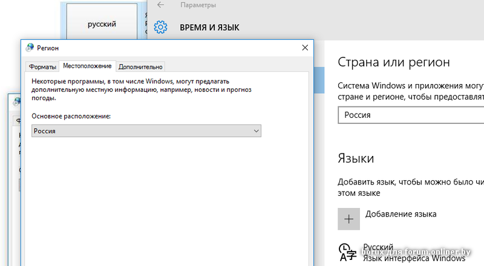
Task: Open the Дополнительно tab
Action: click(x=140, y=66)
